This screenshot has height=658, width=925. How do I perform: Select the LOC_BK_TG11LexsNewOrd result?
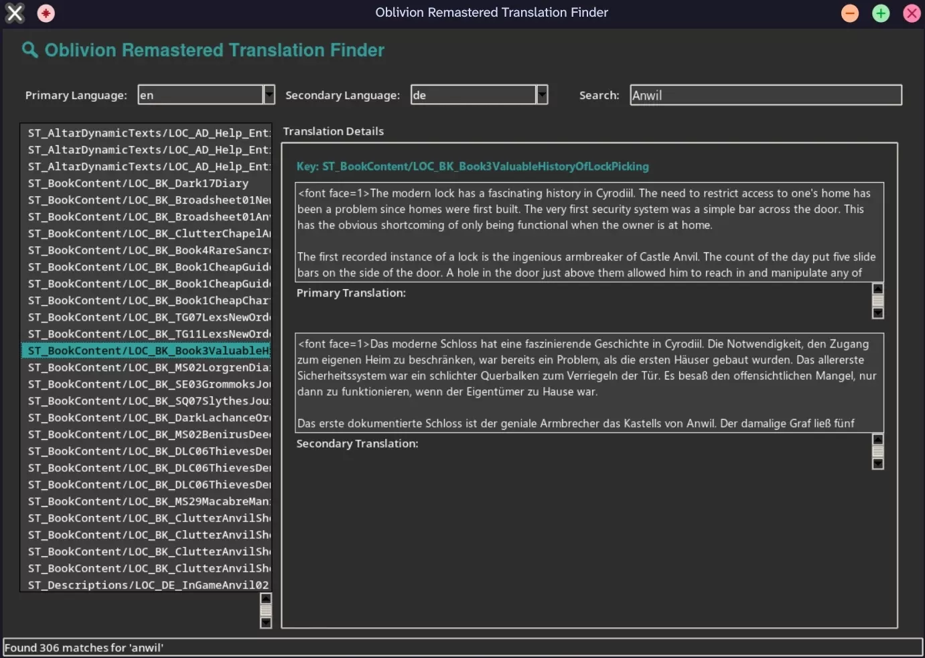tap(146, 334)
